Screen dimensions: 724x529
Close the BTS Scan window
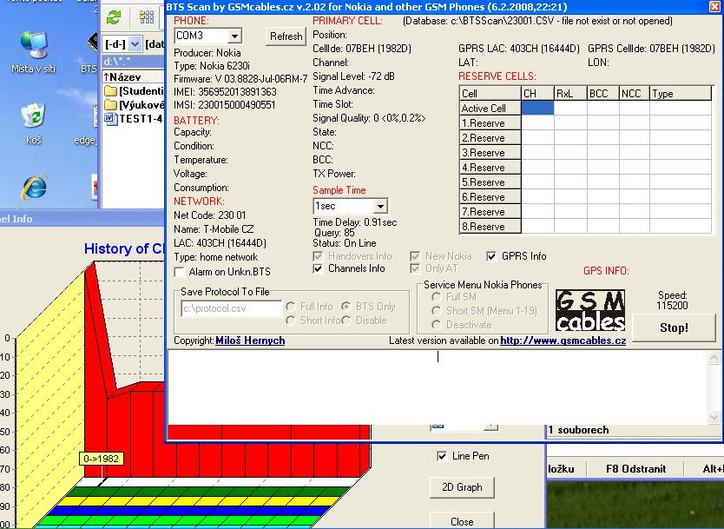tap(714, 6)
